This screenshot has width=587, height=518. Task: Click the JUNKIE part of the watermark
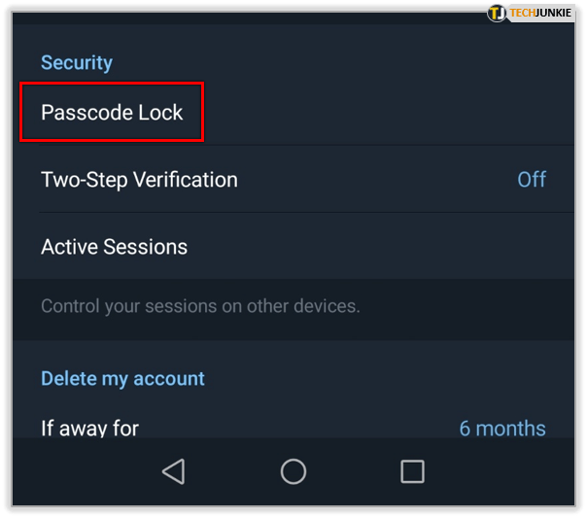point(553,13)
